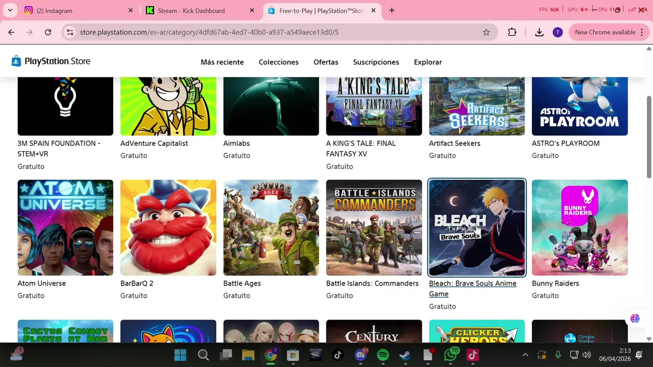Open 3M SPAIN FOUNDATION - STEM+VR title

(59, 148)
